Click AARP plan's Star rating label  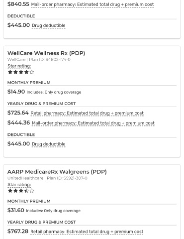coord(19,185)
